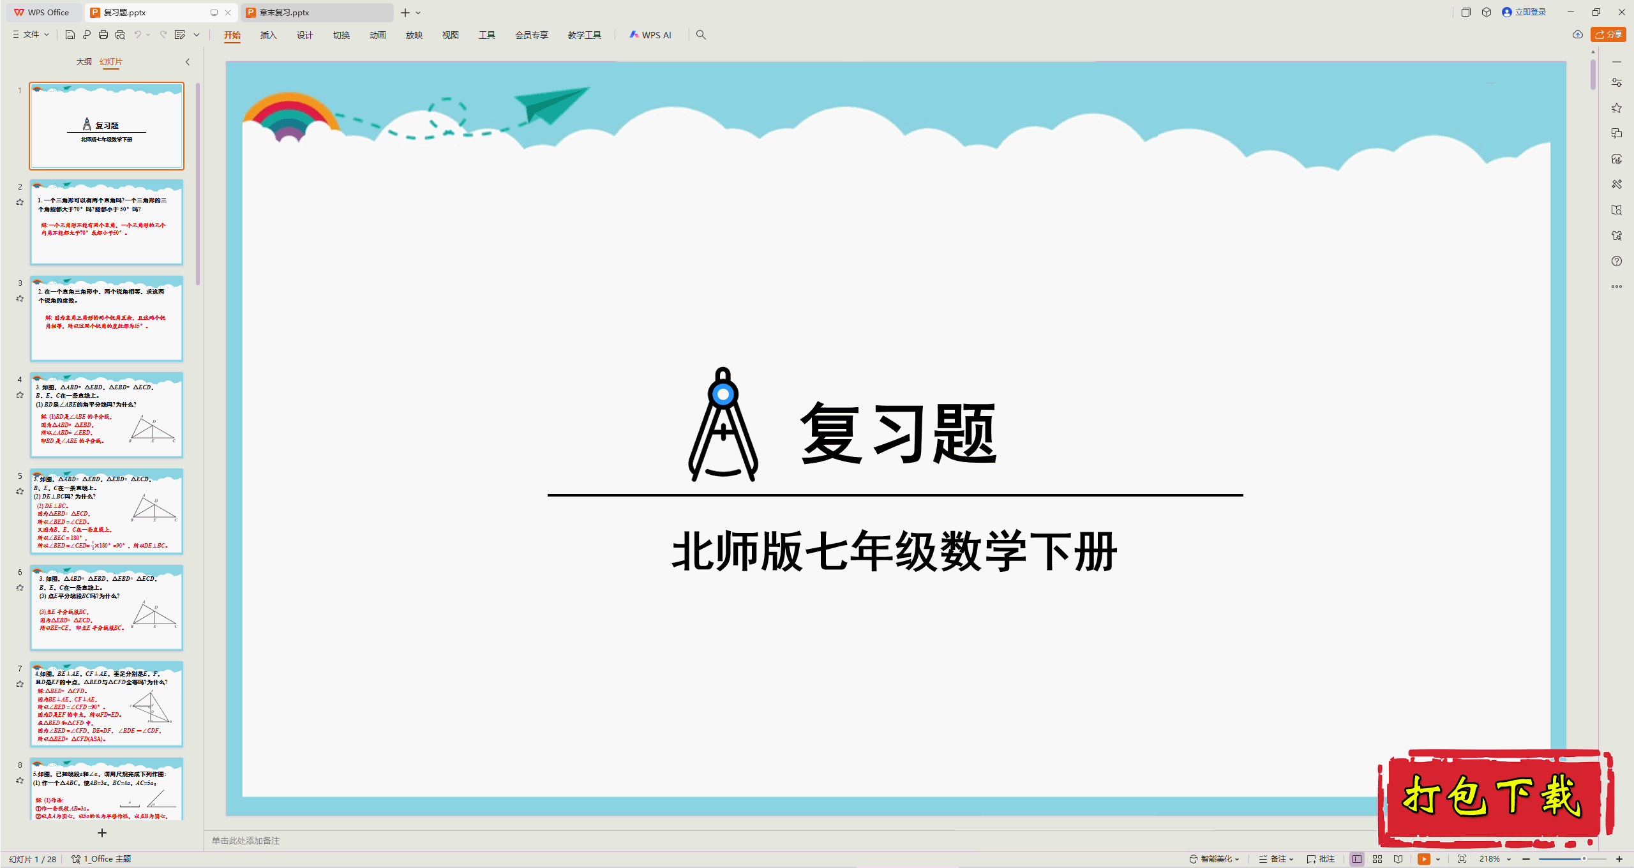This screenshot has height=868, width=1634.
Task: Collapse the slide thumbnail panel chevron
Action: (188, 62)
